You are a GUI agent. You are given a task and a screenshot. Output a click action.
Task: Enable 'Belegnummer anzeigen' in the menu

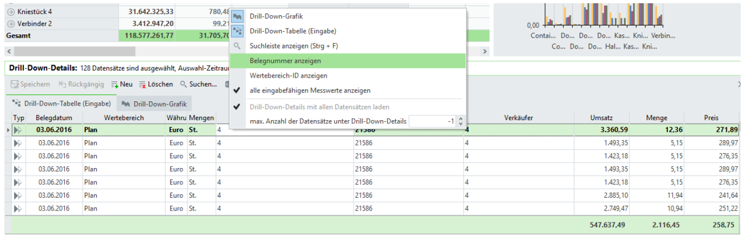point(285,61)
